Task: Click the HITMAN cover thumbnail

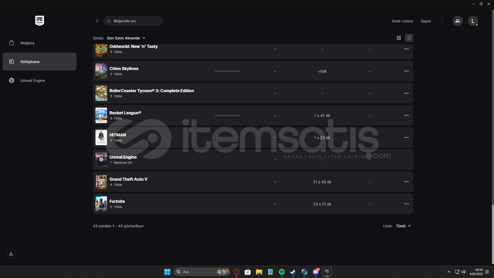Action: coord(101,137)
